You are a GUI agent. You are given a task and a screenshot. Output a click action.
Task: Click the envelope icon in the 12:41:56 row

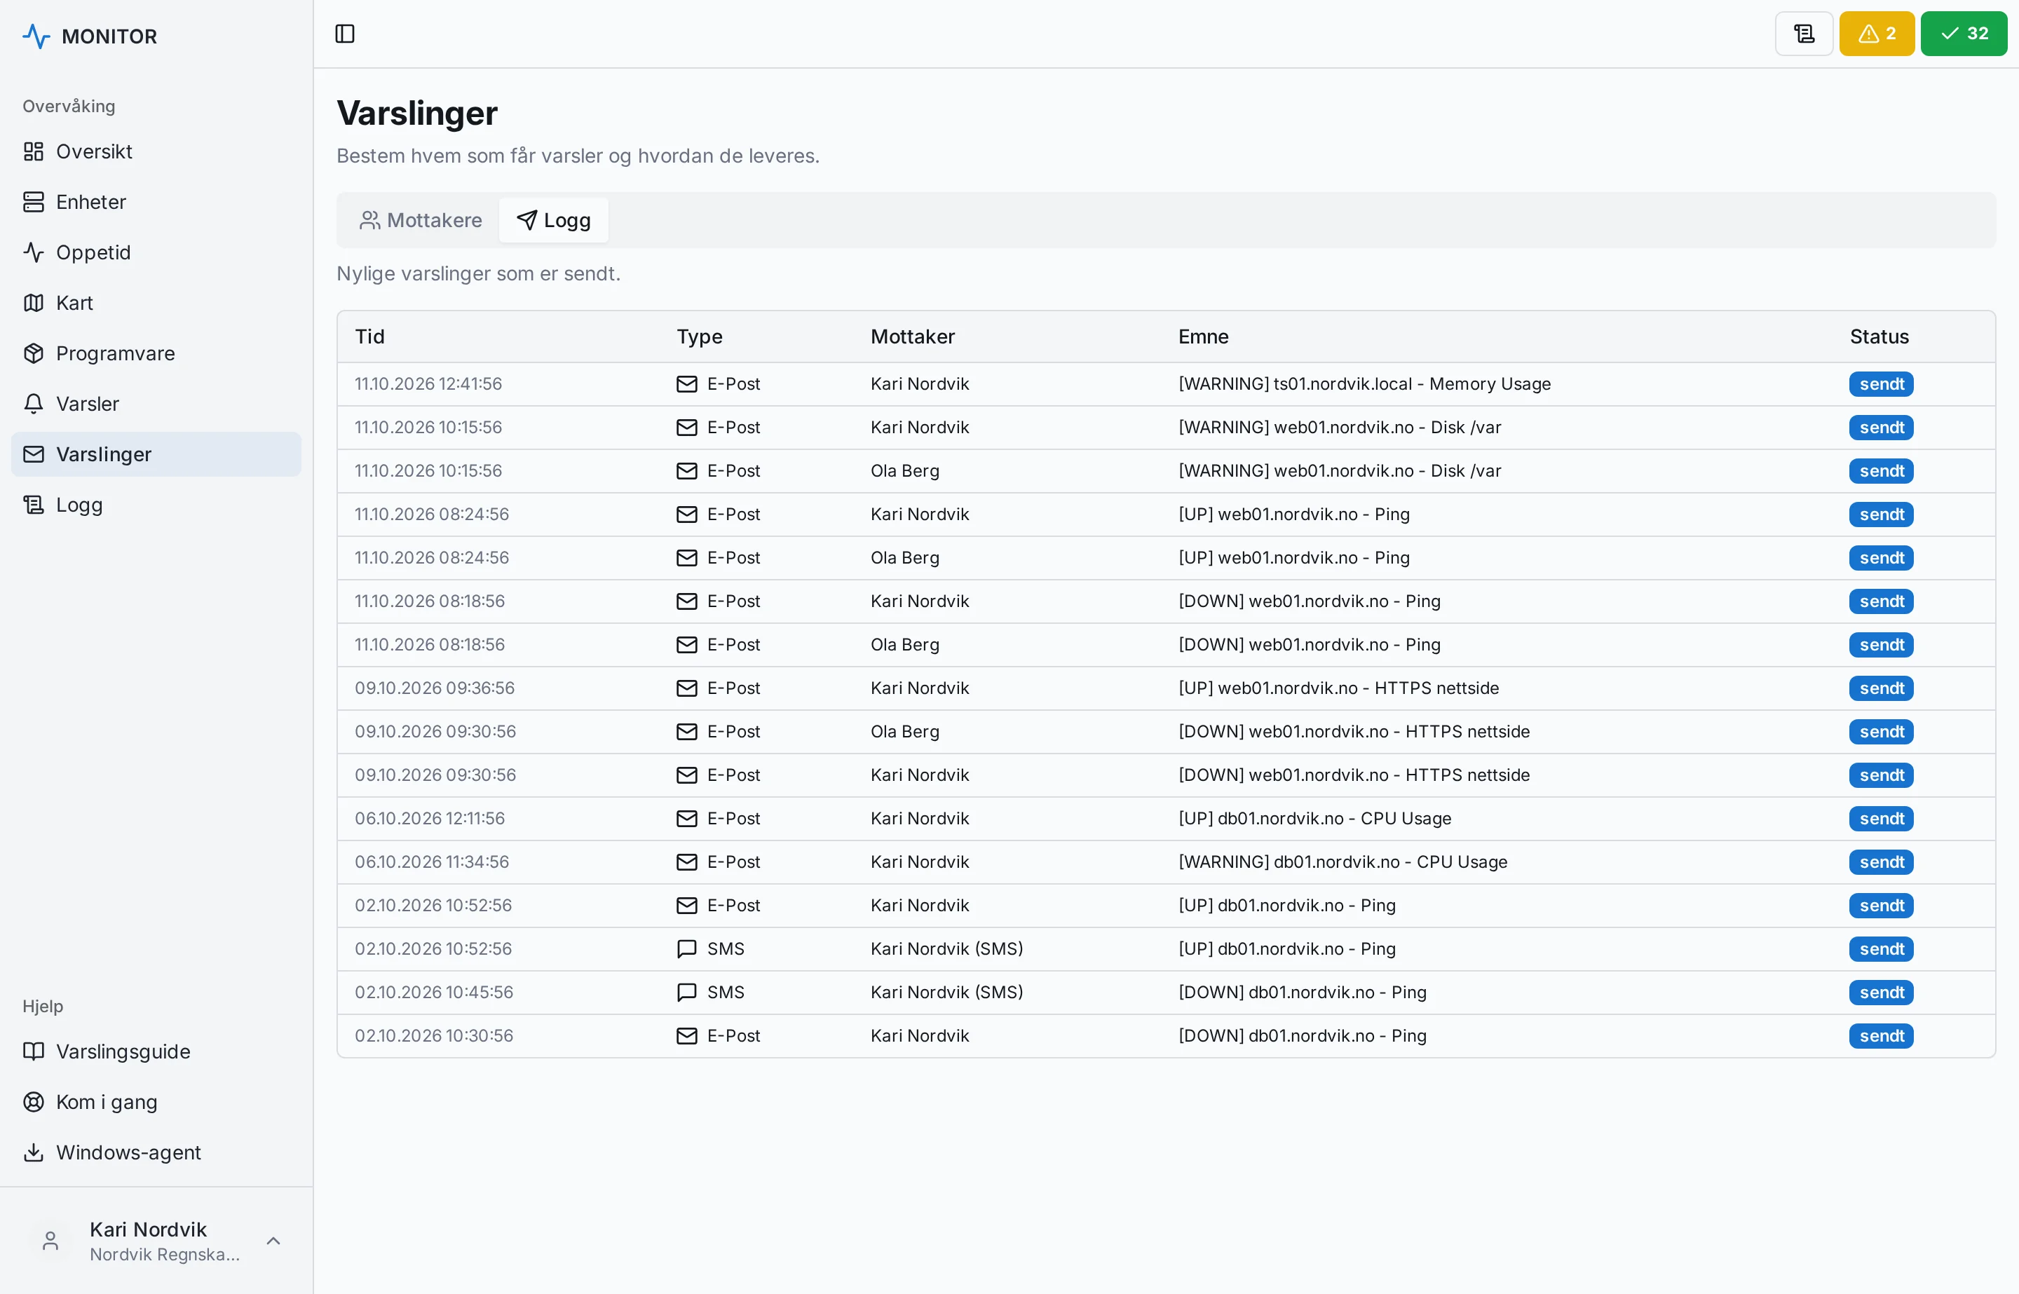[686, 384]
